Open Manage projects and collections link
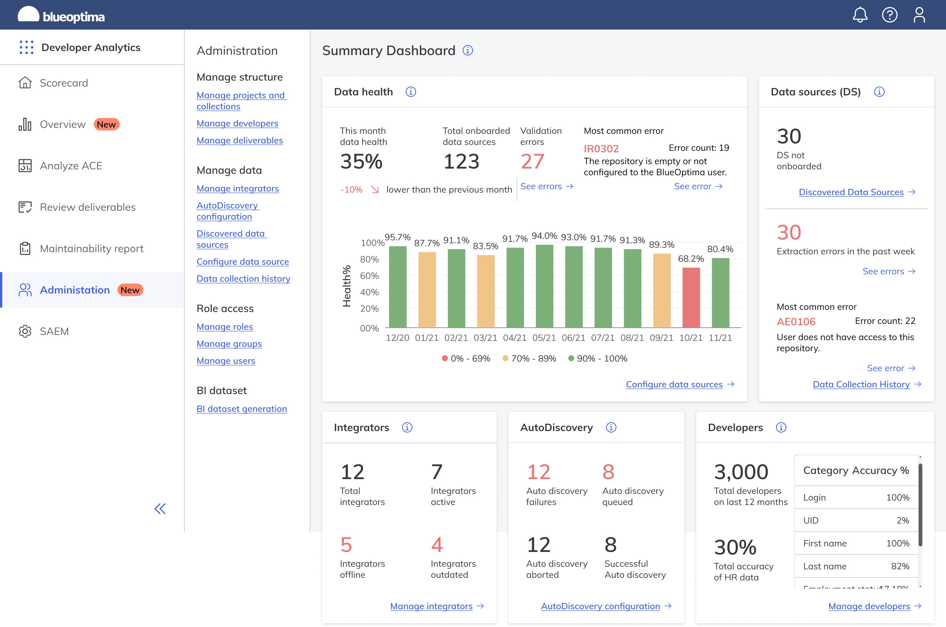The width and height of the screenshot is (946, 627). pos(241,101)
